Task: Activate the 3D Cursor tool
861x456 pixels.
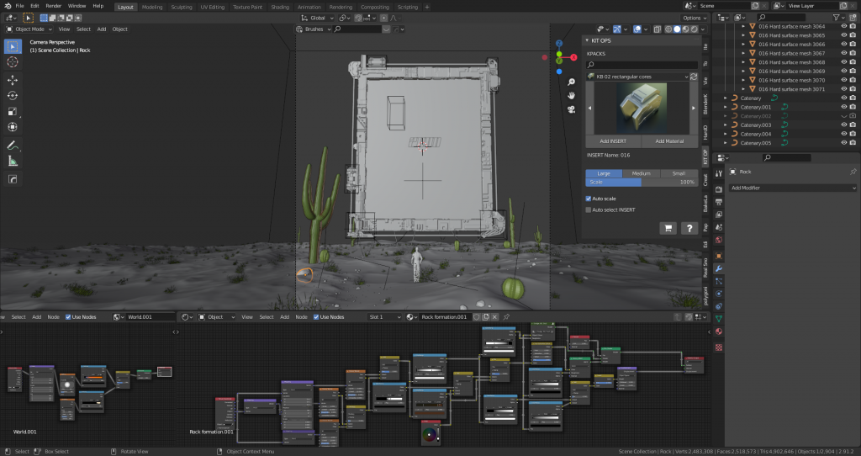Action: [12, 62]
